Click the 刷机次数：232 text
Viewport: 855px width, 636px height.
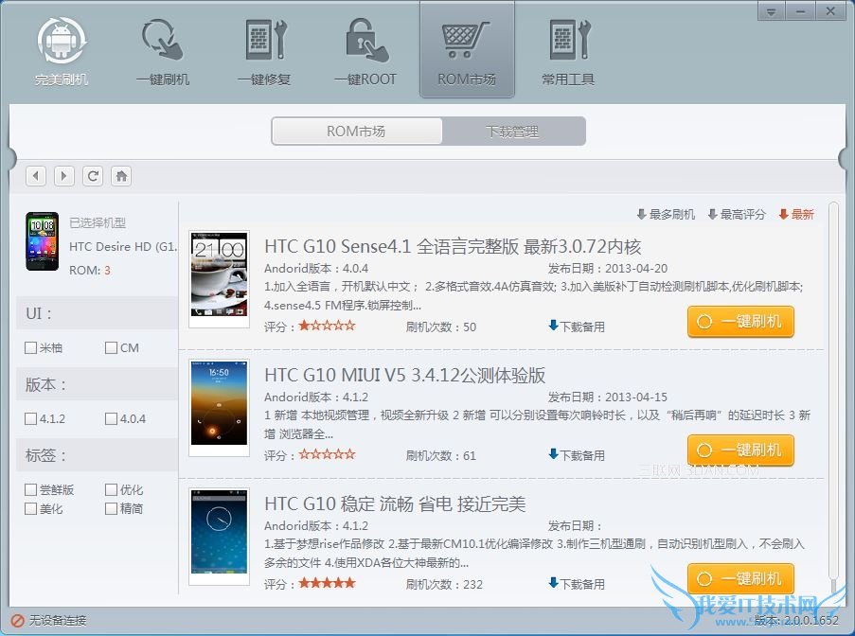[x=444, y=584]
